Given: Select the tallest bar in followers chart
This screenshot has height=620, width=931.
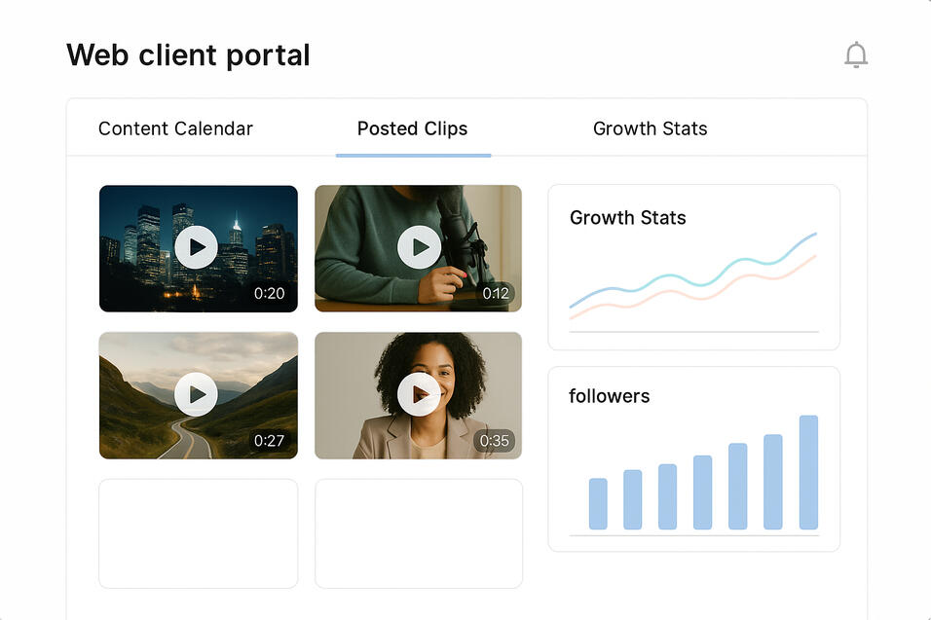Looking at the screenshot, I should pos(808,473).
